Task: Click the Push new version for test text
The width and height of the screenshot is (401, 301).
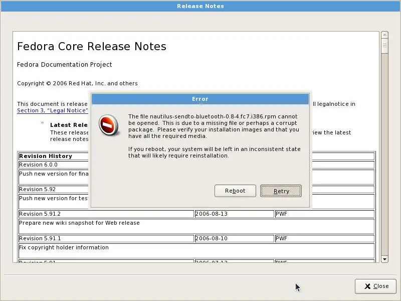Action: pos(54,198)
